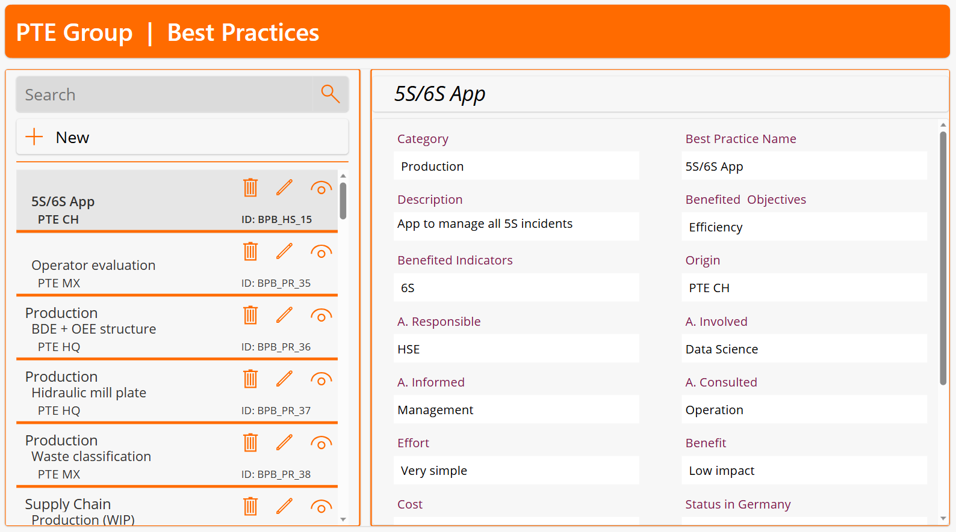Click the Best Practices header title
The width and height of the screenshot is (956, 532).
[243, 32]
